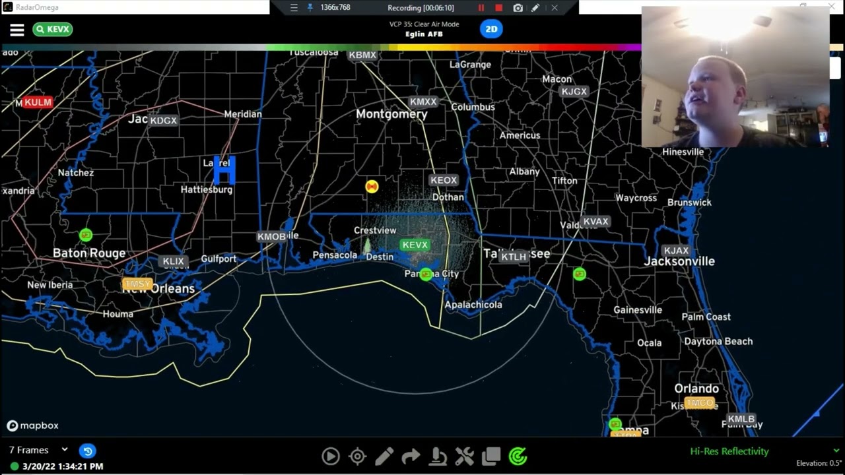Toggle the 2D view mode button
This screenshot has height=475, width=845.
(491, 29)
